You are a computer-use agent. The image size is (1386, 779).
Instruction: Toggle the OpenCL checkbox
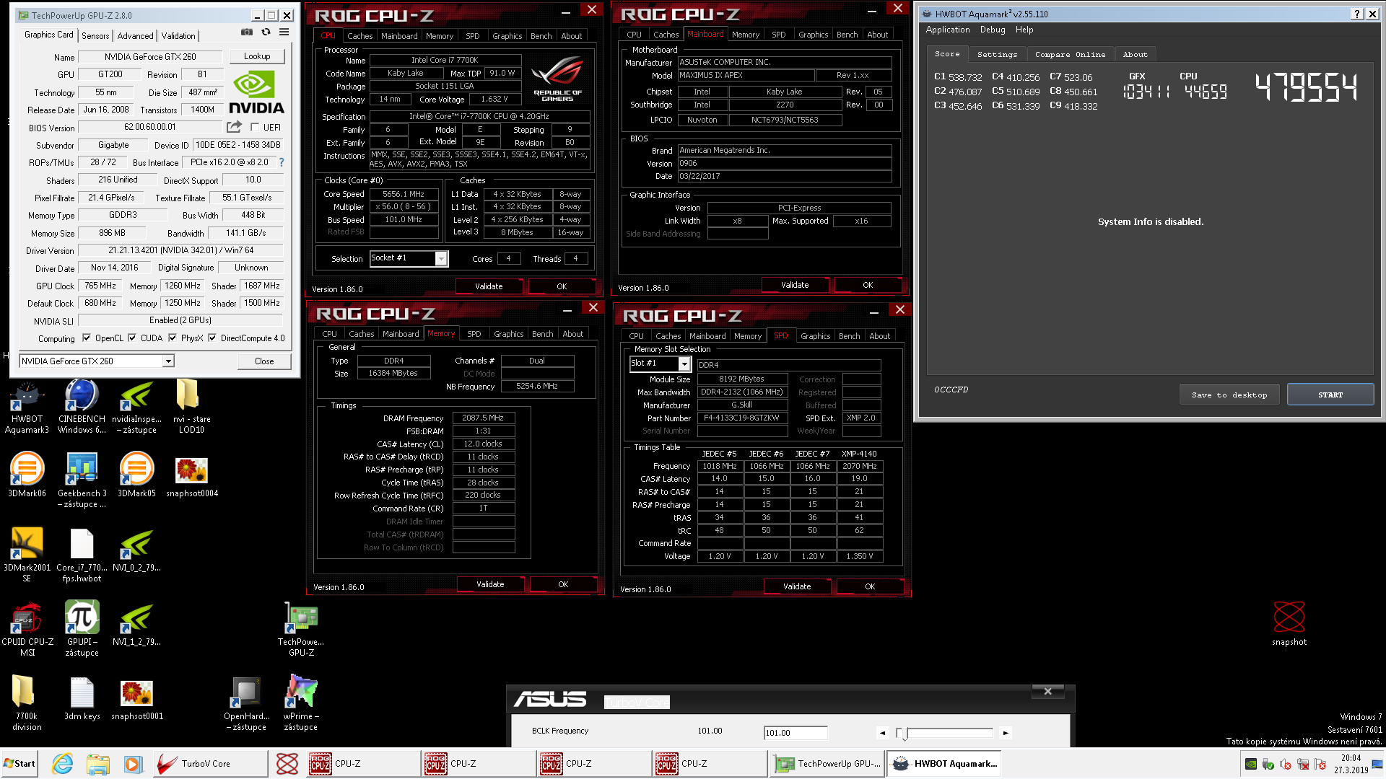[x=87, y=338]
